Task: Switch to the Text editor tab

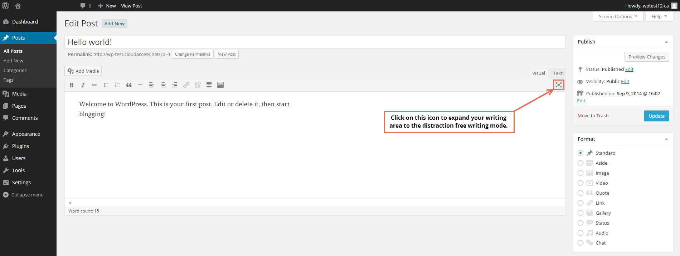Action: point(558,73)
